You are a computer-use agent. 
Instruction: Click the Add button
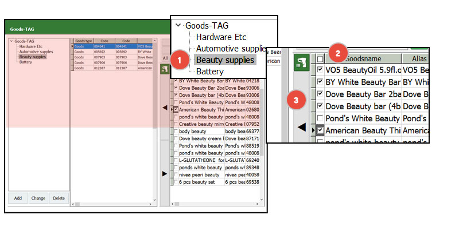(18, 198)
